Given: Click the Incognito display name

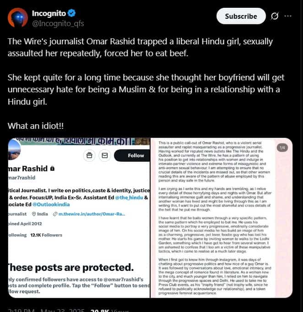Looking at the screenshot, I should [x=49, y=13].
